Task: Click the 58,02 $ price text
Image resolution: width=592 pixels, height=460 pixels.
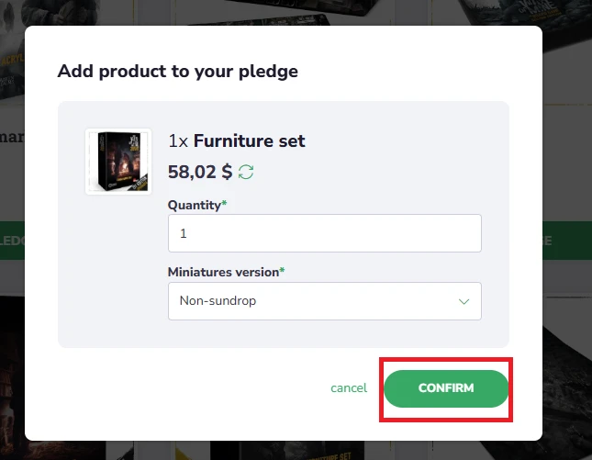Action: tap(200, 172)
